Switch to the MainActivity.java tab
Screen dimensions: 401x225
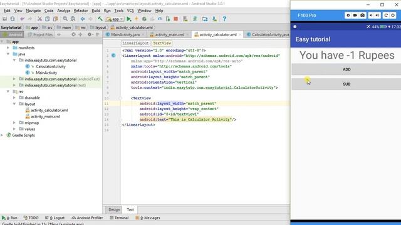125,34
